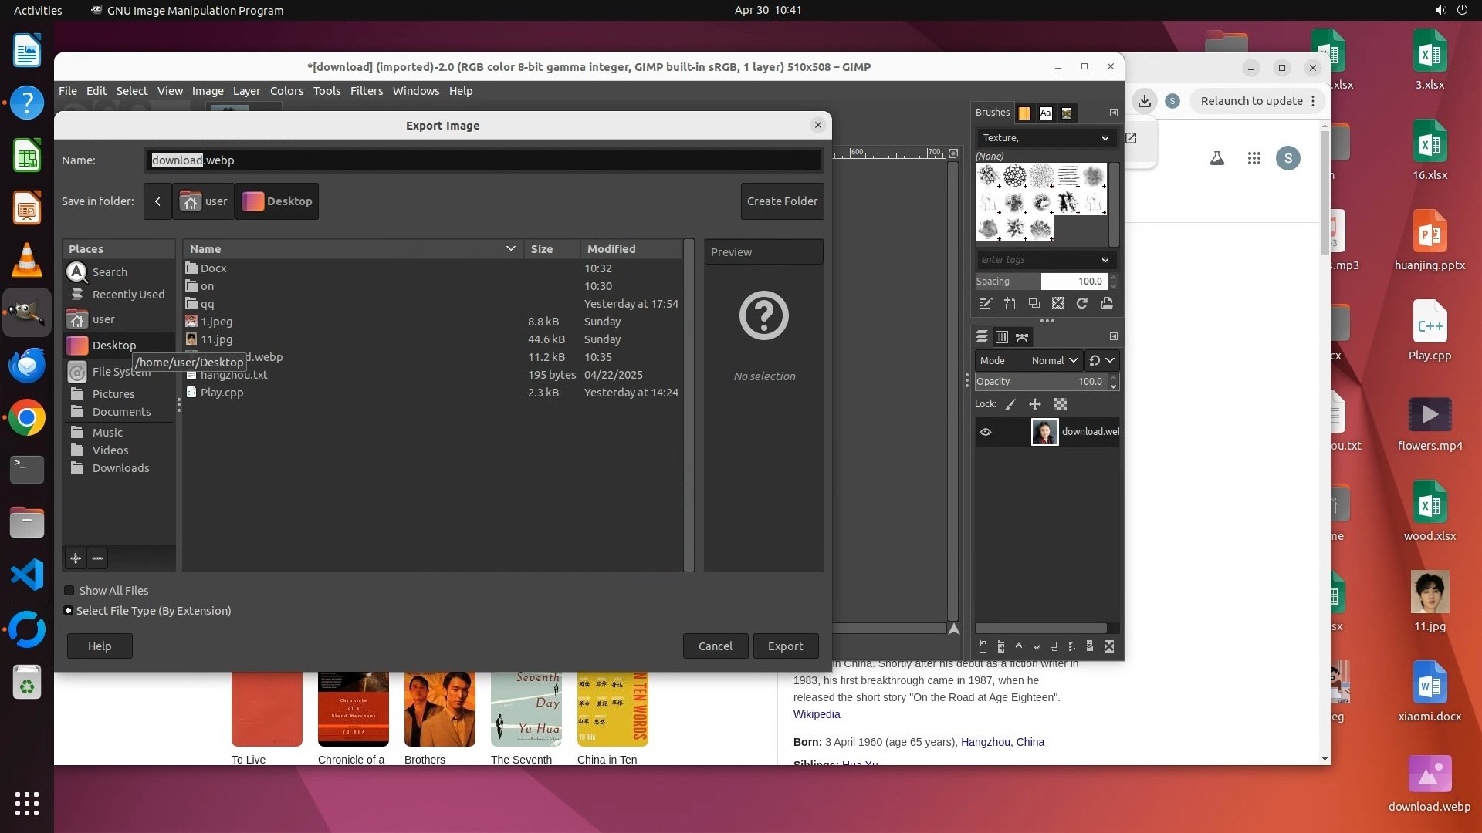Open the Fonts tab in the brushes dock
The height and width of the screenshot is (833, 1482).
tap(1045, 113)
